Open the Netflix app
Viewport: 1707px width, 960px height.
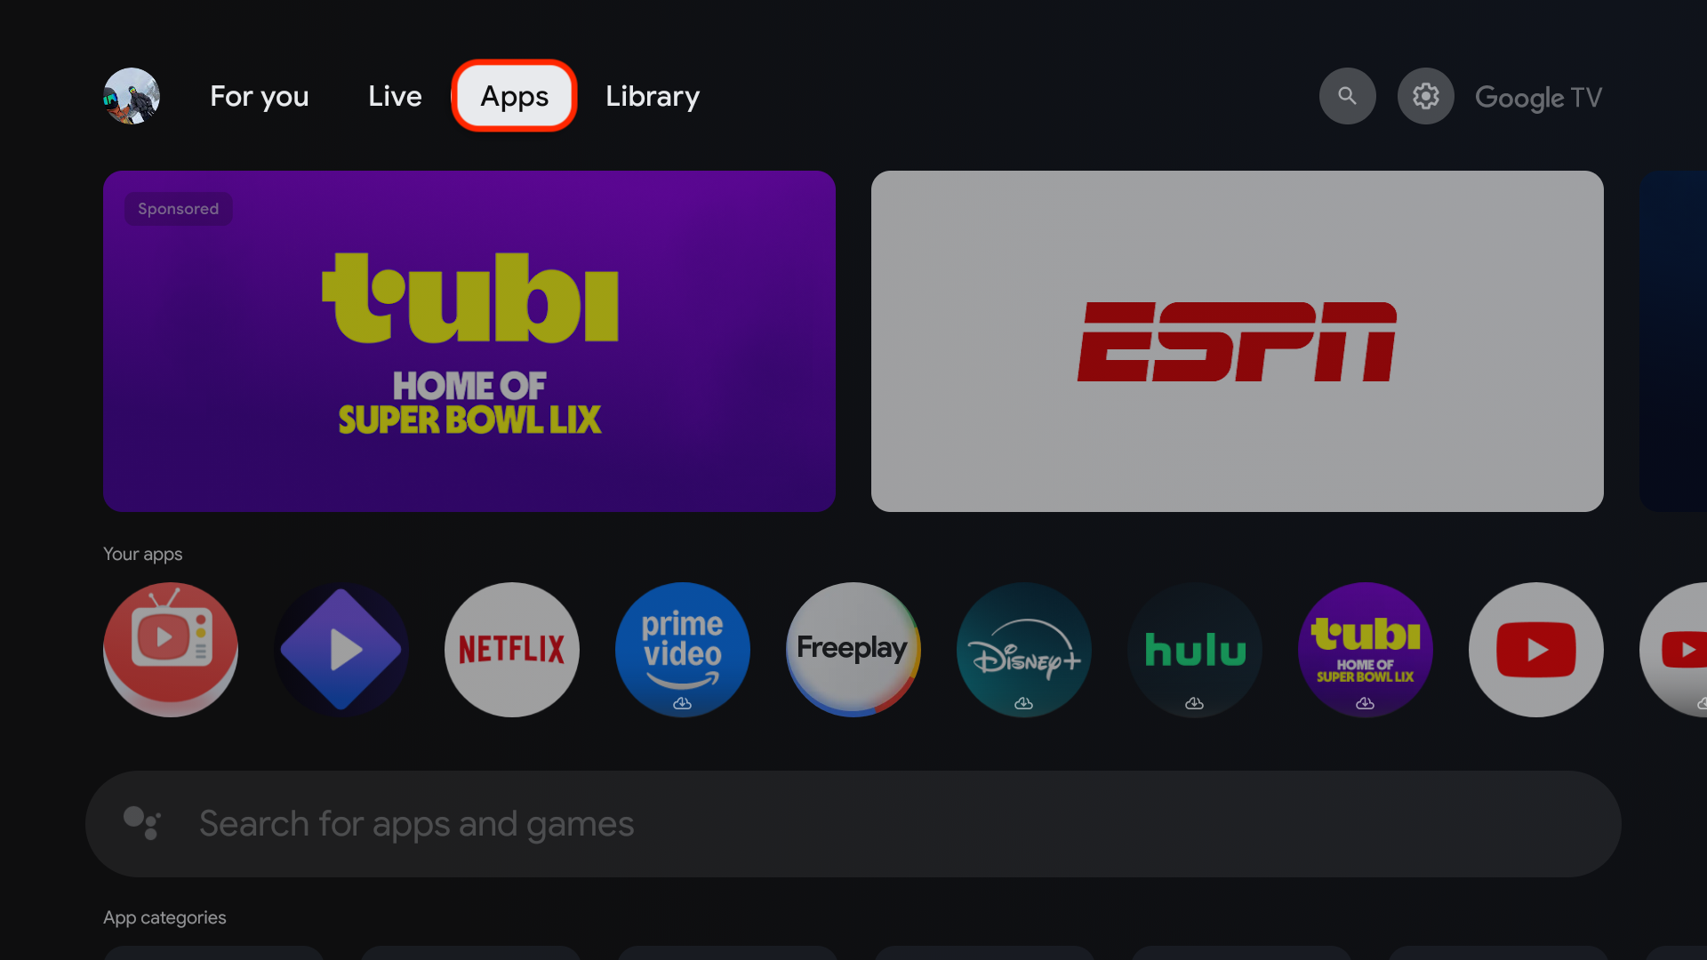pos(511,650)
